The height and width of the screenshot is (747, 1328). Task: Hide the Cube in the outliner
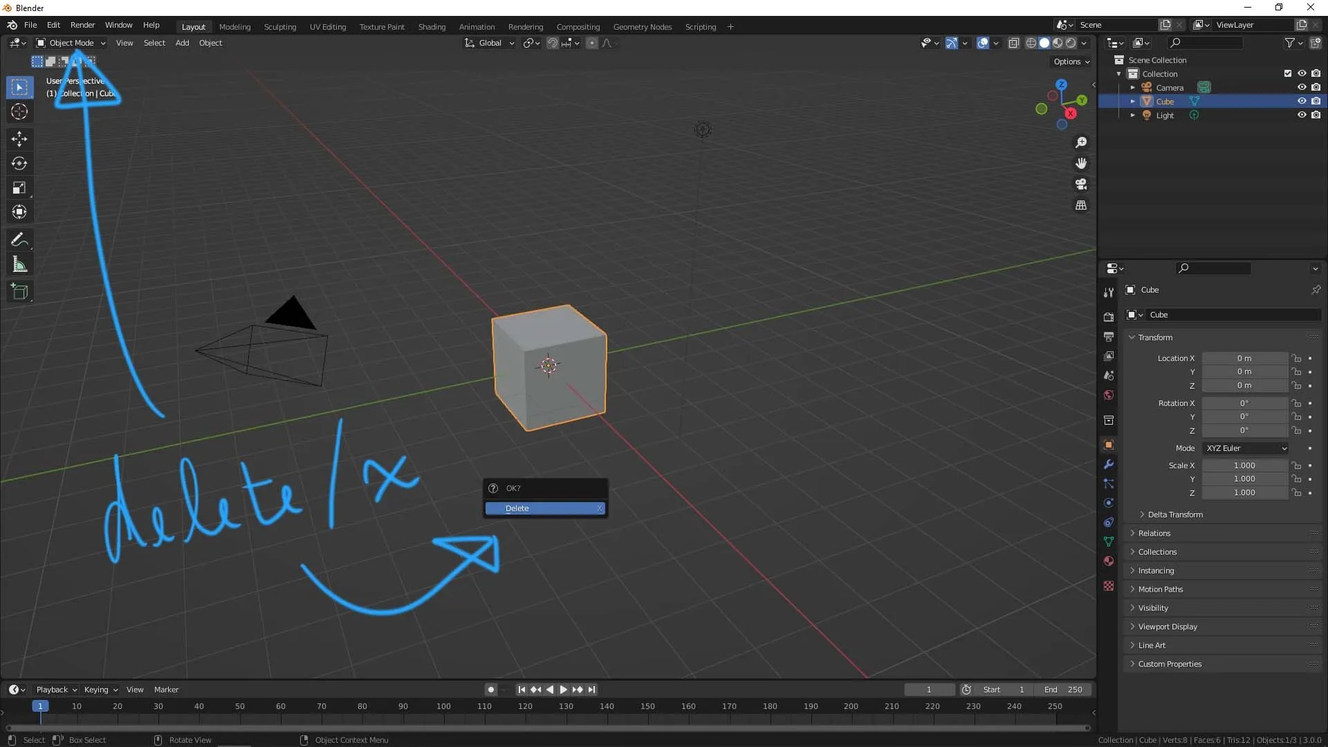tap(1302, 101)
